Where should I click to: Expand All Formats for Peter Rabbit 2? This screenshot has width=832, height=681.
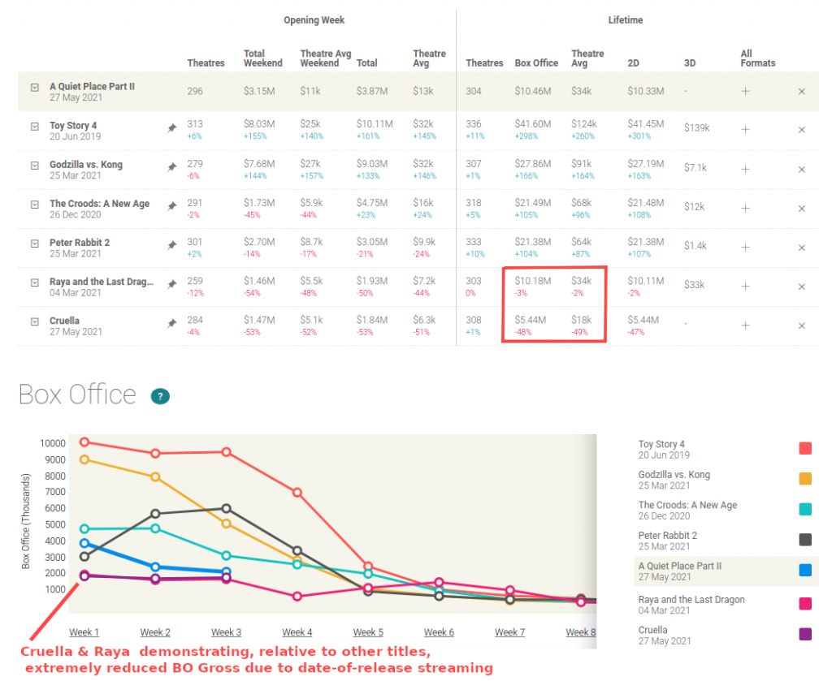pos(746,247)
